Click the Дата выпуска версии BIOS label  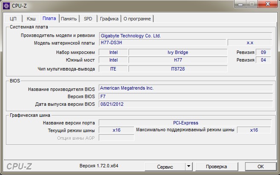[x=65, y=104]
